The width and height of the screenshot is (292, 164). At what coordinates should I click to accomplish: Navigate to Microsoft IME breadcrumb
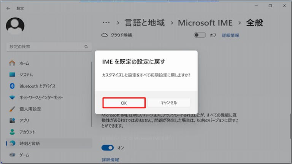tap(205, 23)
